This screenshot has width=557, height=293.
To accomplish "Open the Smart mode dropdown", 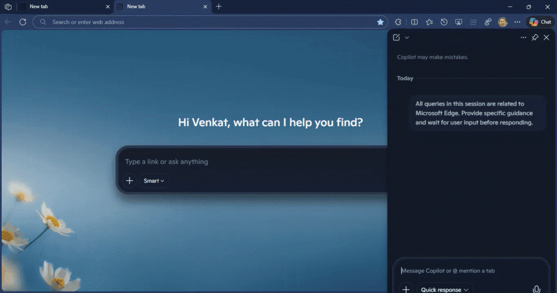I will [x=154, y=181].
